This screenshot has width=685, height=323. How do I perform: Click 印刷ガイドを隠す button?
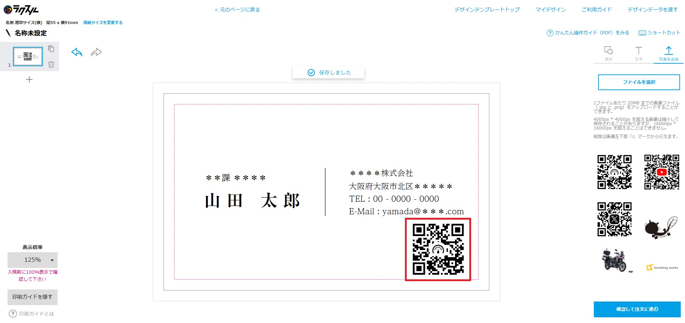(33, 297)
